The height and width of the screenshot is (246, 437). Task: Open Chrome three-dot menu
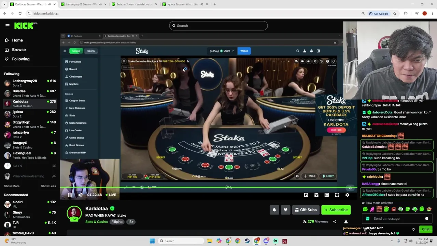pyautogui.click(x=432, y=14)
